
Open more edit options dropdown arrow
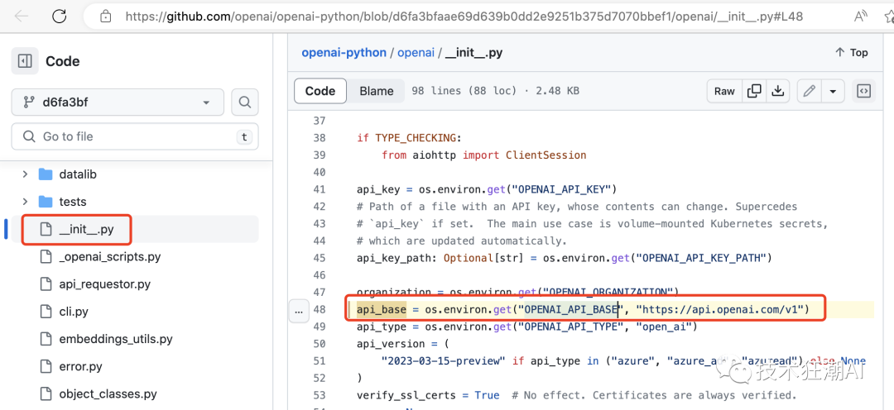832,91
